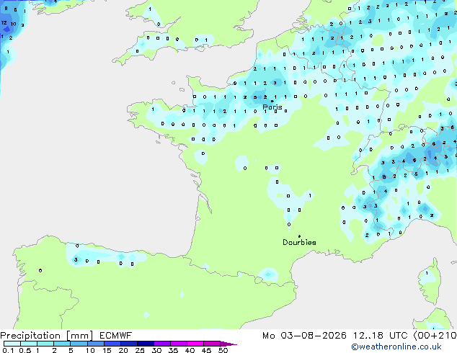Pick the 40–45 mm magenta legend swatch
The height and width of the screenshot is (353, 457).
pos(195,344)
